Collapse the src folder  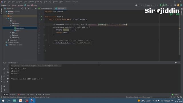6,18
